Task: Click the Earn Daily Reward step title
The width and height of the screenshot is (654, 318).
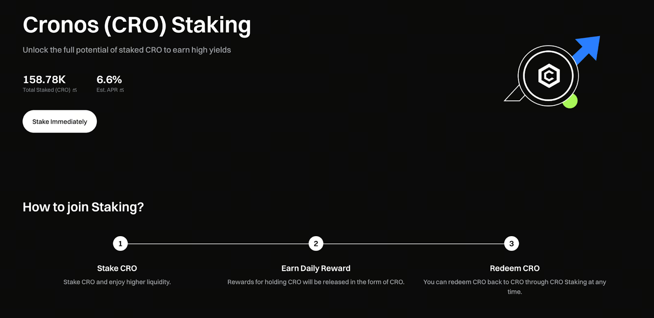Action: click(x=316, y=268)
